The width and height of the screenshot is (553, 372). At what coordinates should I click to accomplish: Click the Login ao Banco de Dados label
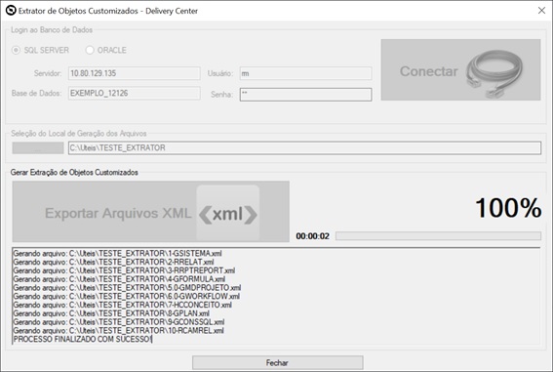pos(52,30)
